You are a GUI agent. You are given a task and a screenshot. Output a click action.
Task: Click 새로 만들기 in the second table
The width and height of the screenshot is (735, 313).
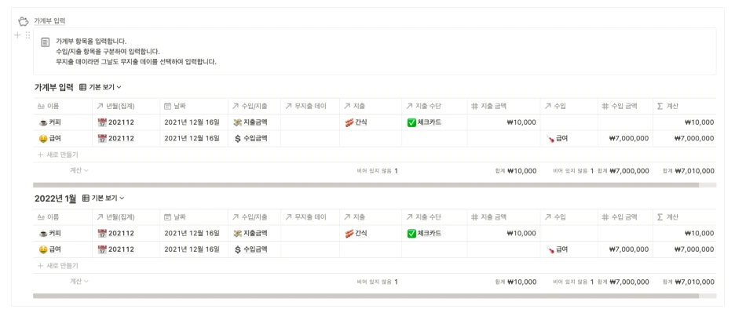click(58, 266)
